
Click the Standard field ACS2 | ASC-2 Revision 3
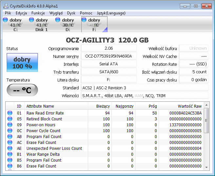pos(145,88)
